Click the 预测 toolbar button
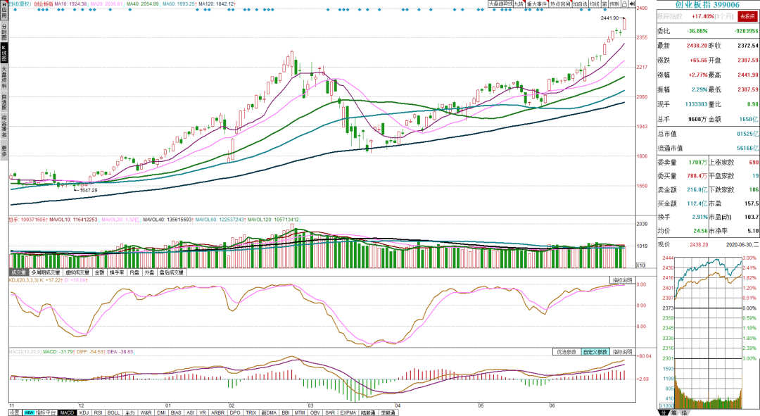The image size is (760, 416). (x=614, y=4)
